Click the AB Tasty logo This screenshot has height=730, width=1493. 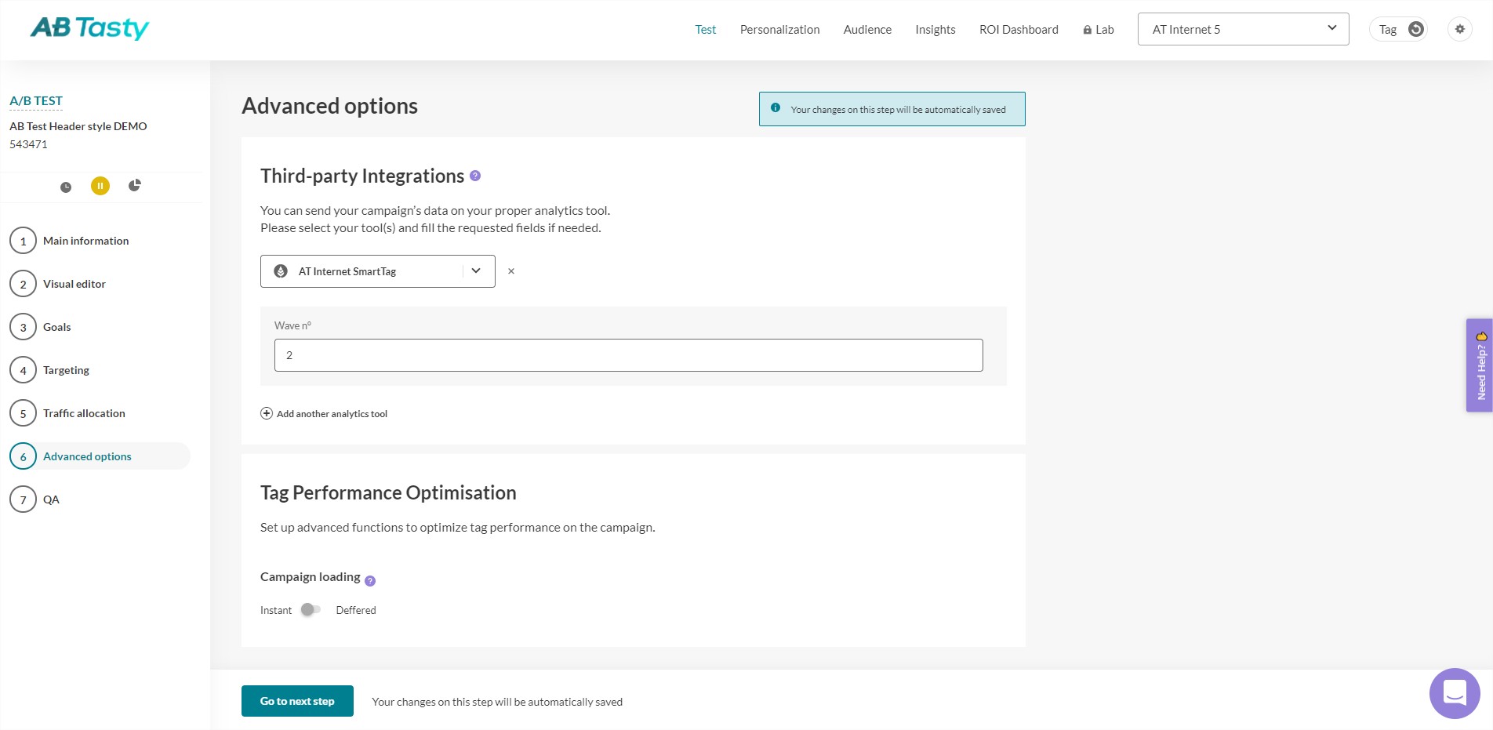[x=89, y=28]
